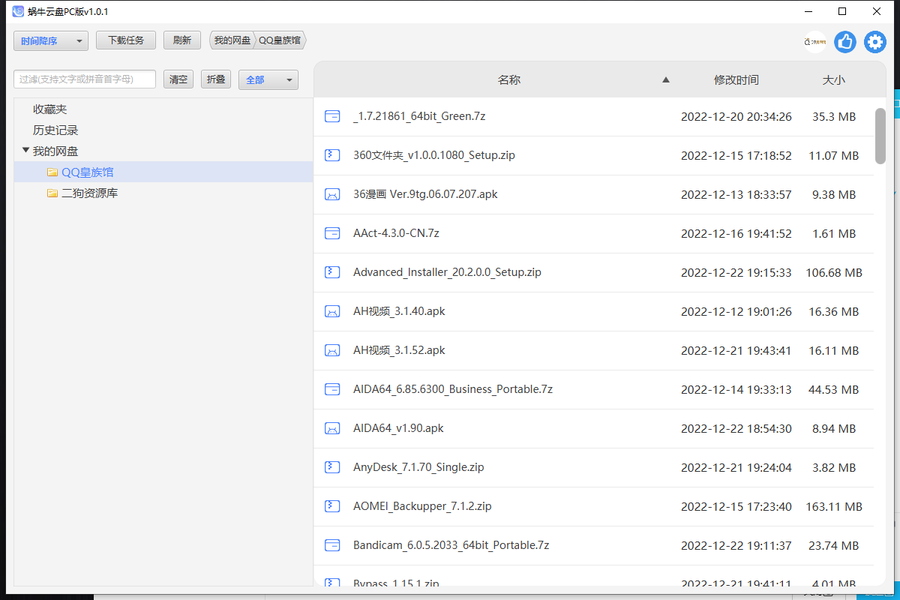Screen dimensions: 900x600
Task: Click the filter input field on the left
Action: [84, 78]
